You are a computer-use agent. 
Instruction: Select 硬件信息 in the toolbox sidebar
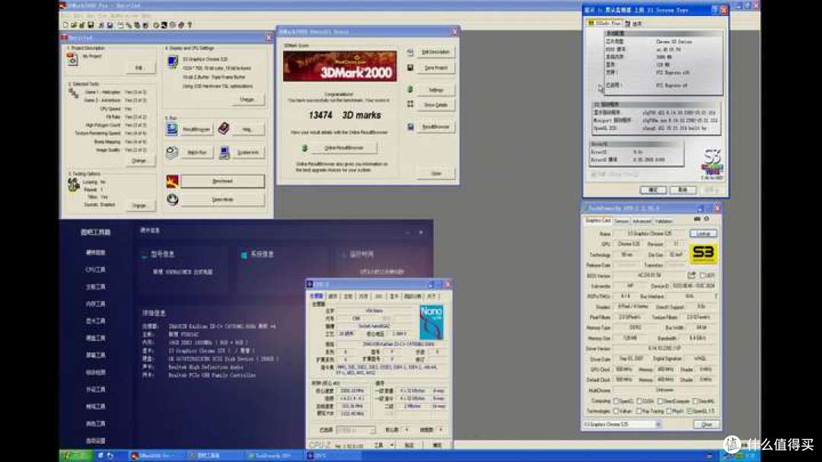(x=95, y=252)
